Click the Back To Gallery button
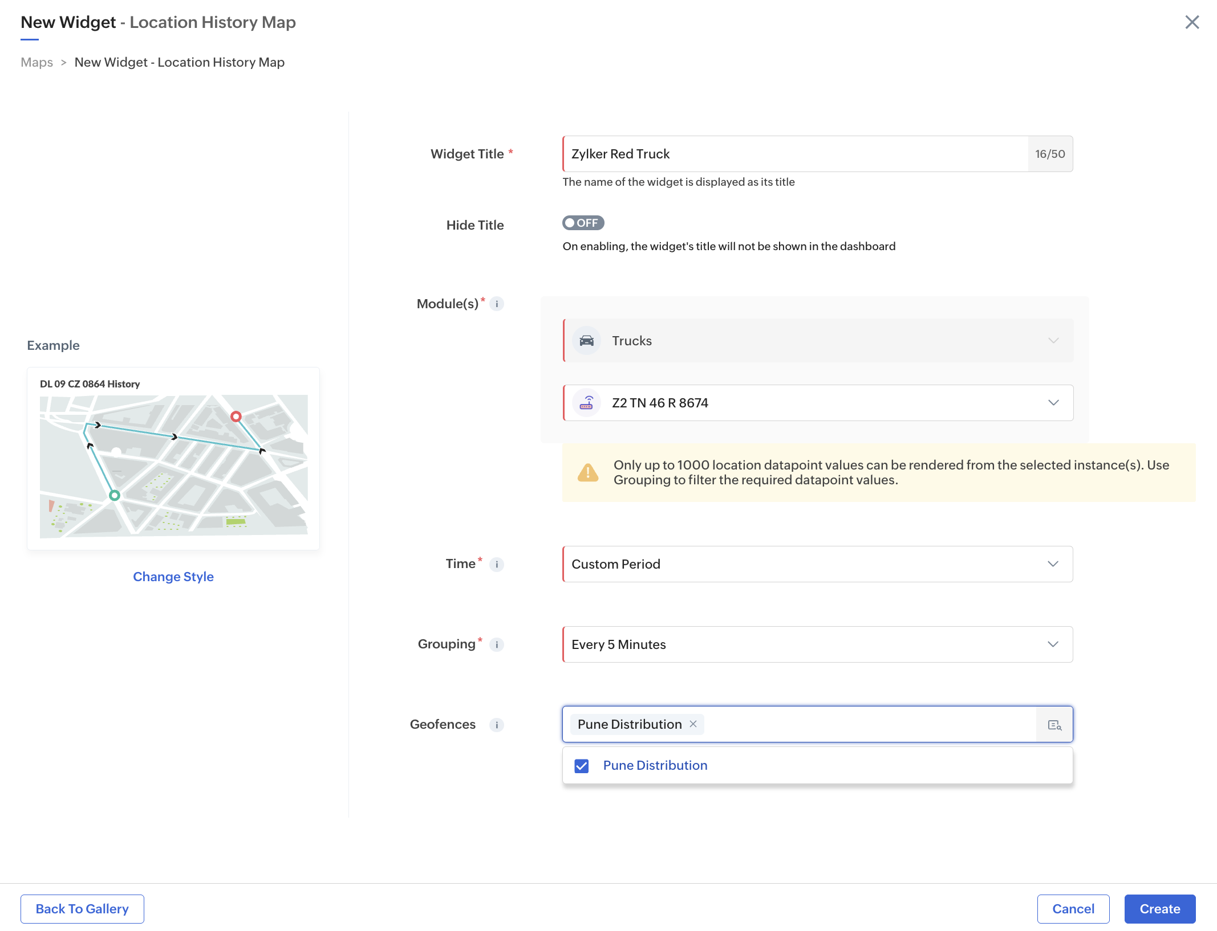 coord(82,909)
